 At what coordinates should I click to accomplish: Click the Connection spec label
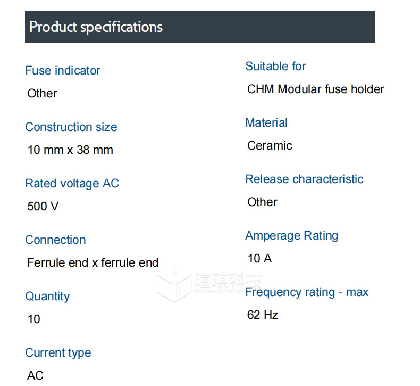tap(55, 240)
